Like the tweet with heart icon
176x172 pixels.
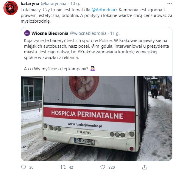[x=102, y=167]
